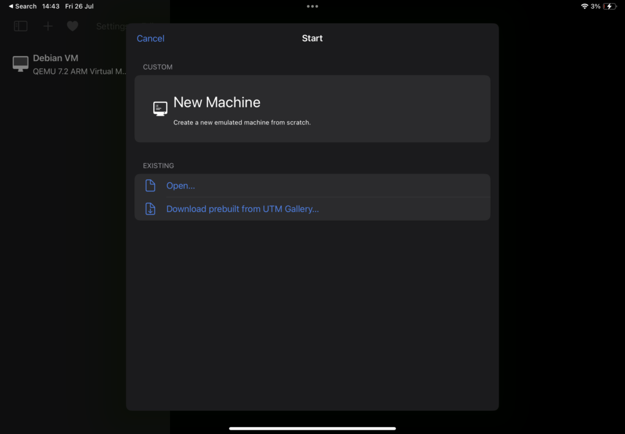Download prebuilt from UTM Gallery link
Screen dimensions: 625x434
(242, 209)
